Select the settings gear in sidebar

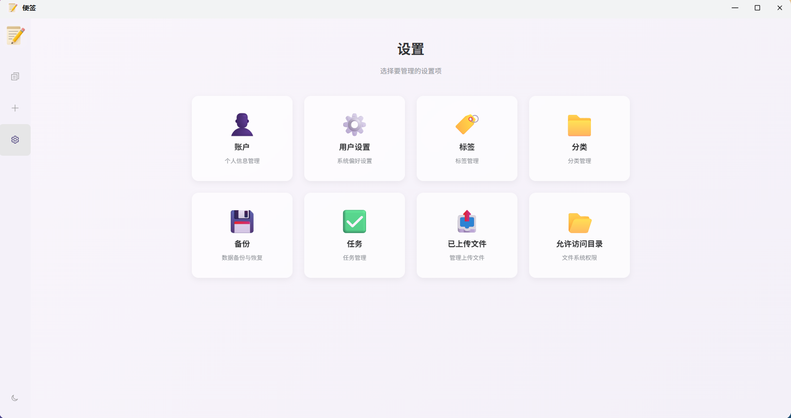15,140
